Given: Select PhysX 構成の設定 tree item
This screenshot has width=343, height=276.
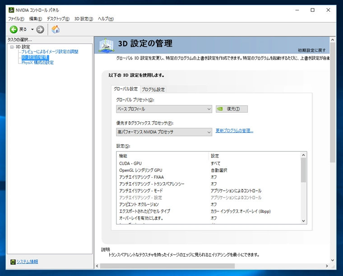Looking at the screenshot, I should click(x=37, y=63).
